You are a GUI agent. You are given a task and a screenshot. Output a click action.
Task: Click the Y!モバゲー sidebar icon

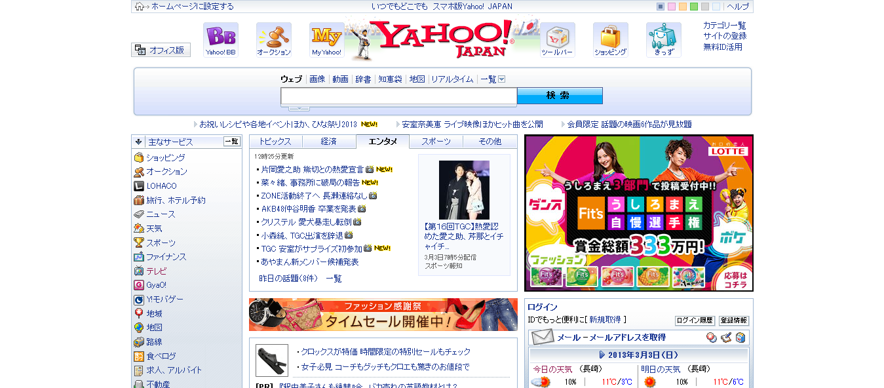click(x=139, y=300)
